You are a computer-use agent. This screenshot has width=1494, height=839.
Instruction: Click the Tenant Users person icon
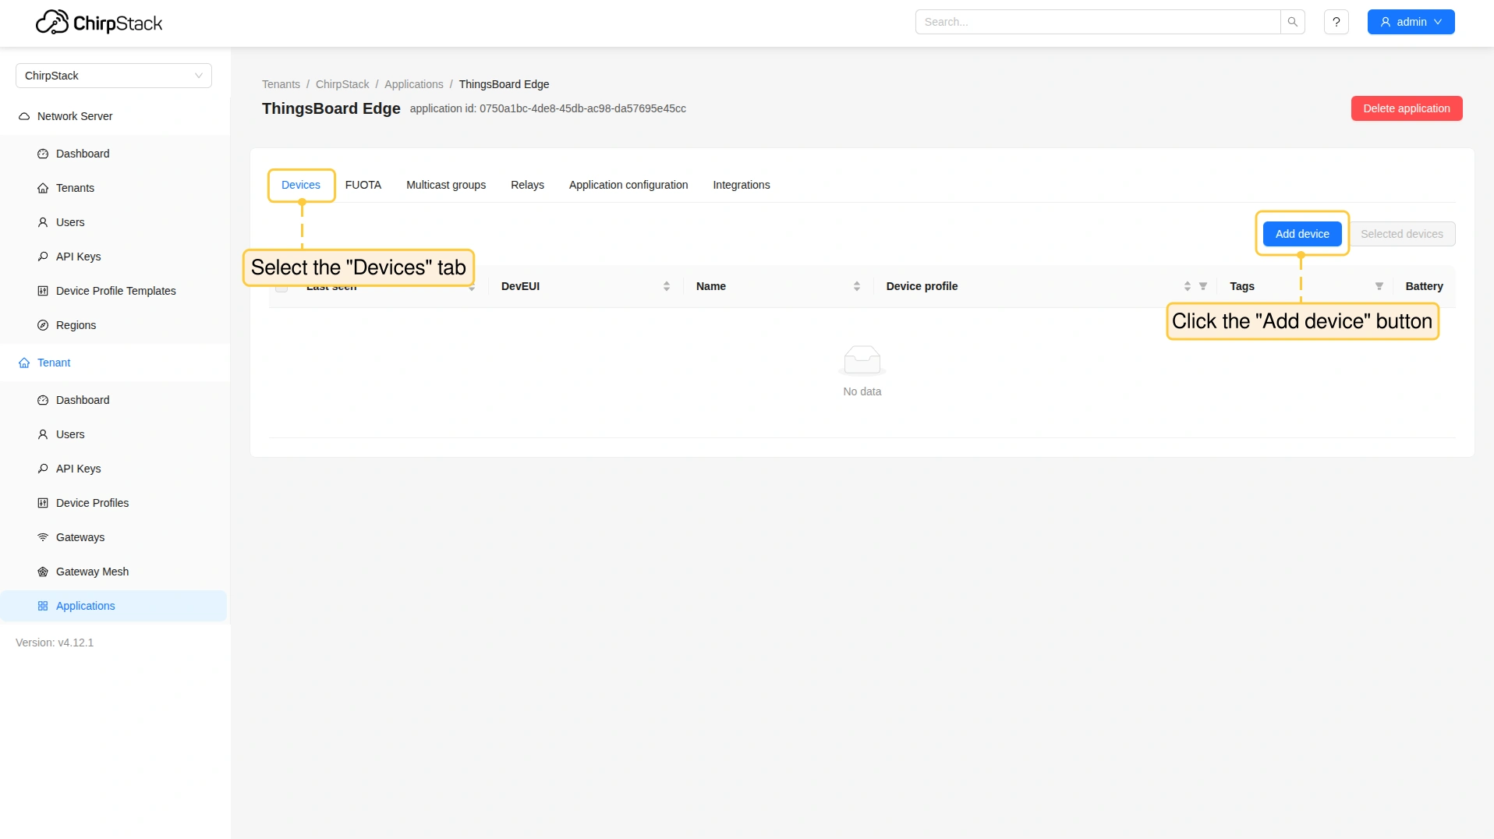coord(43,434)
